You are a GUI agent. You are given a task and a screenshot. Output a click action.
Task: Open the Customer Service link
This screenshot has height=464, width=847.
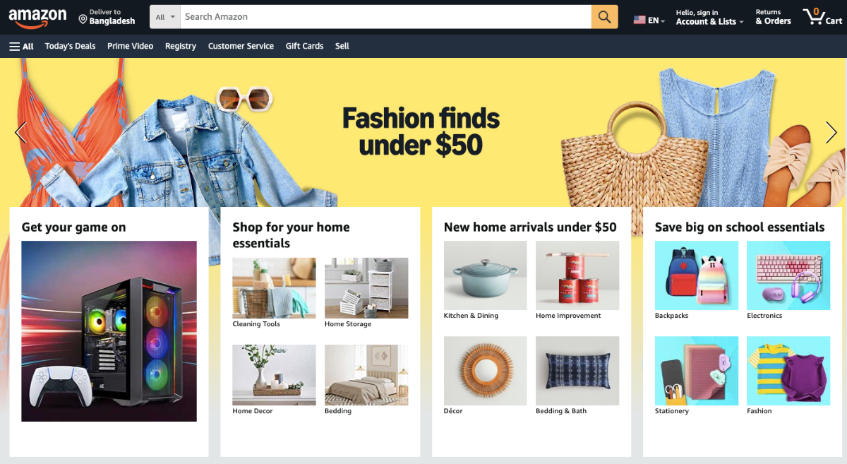[241, 46]
